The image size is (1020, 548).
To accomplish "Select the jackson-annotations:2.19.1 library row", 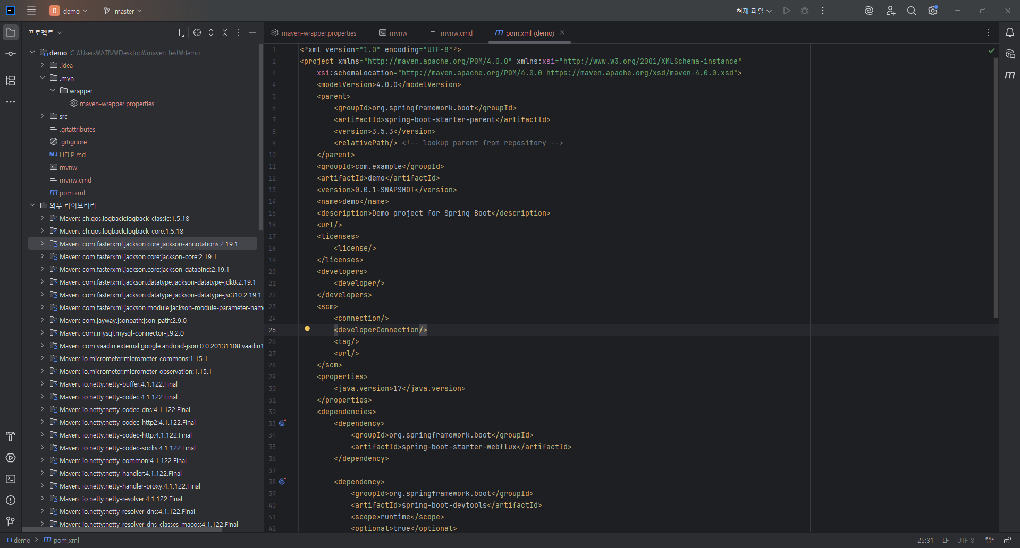I will pos(142,244).
